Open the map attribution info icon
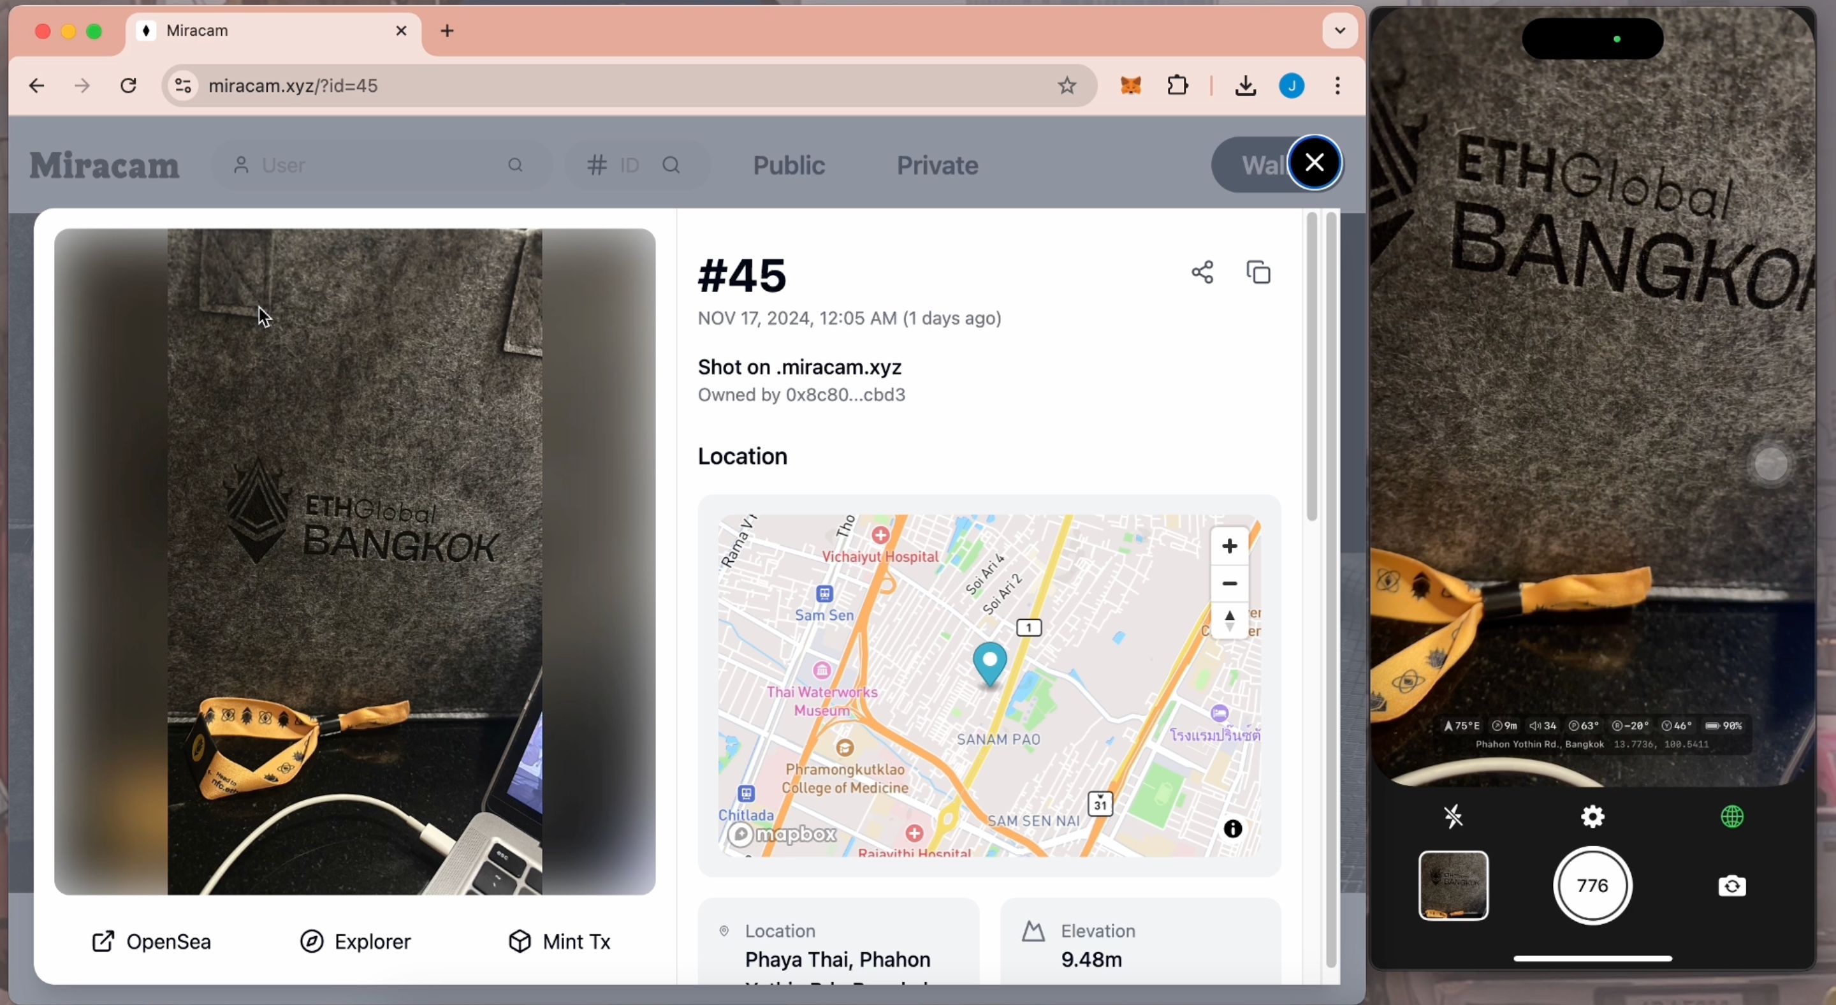This screenshot has width=1836, height=1005. [x=1232, y=829]
